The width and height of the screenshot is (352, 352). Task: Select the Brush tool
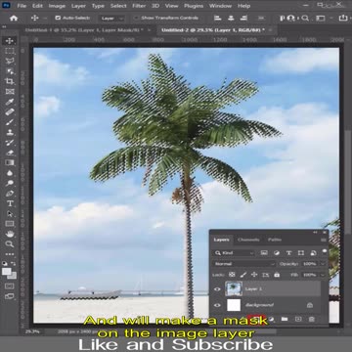click(10, 122)
